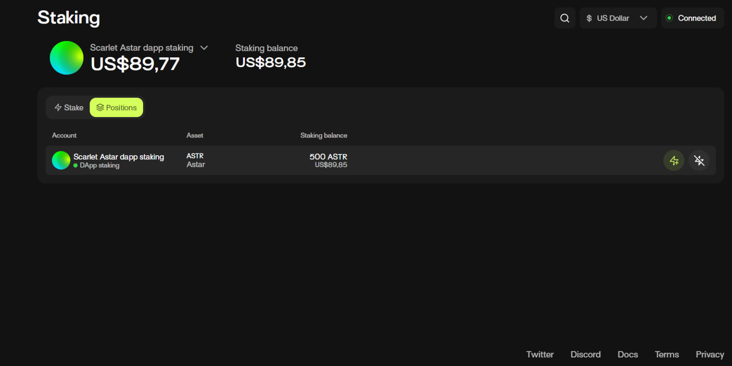Expand the Scarlet Astar dapp staking account chevron
Image resolution: width=732 pixels, height=366 pixels.
pos(204,48)
